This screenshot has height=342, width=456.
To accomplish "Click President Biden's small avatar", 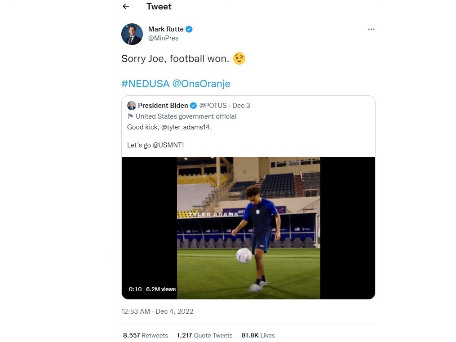I will click(x=132, y=106).
